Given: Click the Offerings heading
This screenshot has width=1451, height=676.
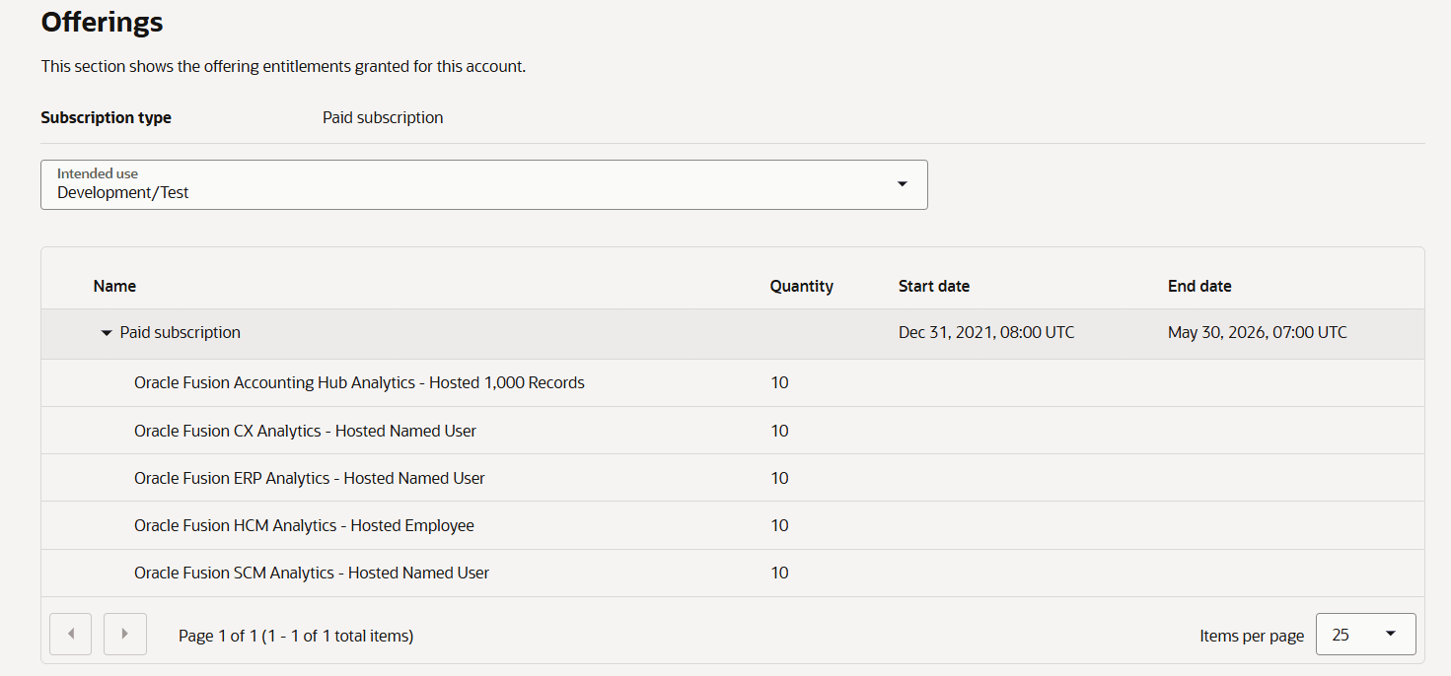Looking at the screenshot, I should tap(101, 22).
